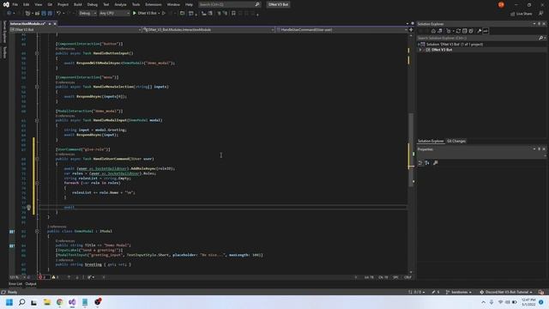The height and width of the screenshot is (309, 549).
Task: Open the project scope navigation dropdown
Action: 75,30
